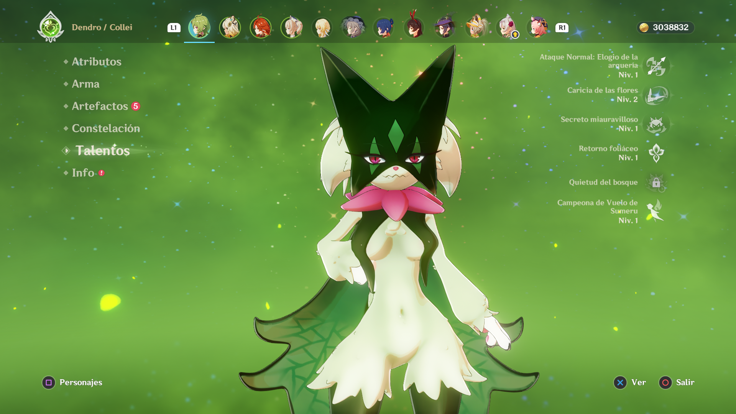Click the 'Niv. 2' talent level text
Viewport: 736px width, 414px height.
click(x=627, y=99)
